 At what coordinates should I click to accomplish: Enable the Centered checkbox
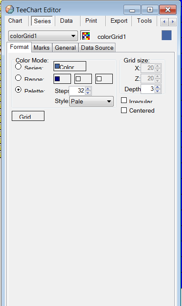coord(124,110)
